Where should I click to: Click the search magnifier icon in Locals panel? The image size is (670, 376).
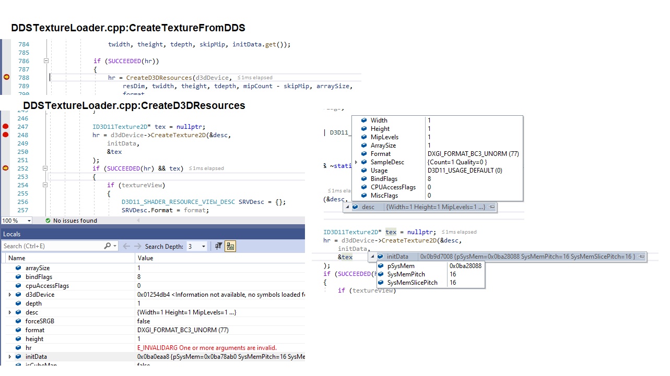click(x=108, y=246)
